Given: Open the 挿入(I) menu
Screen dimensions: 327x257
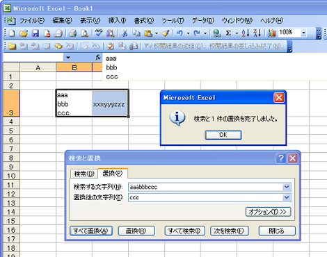Looking at the screenshot, I should 117,21.
